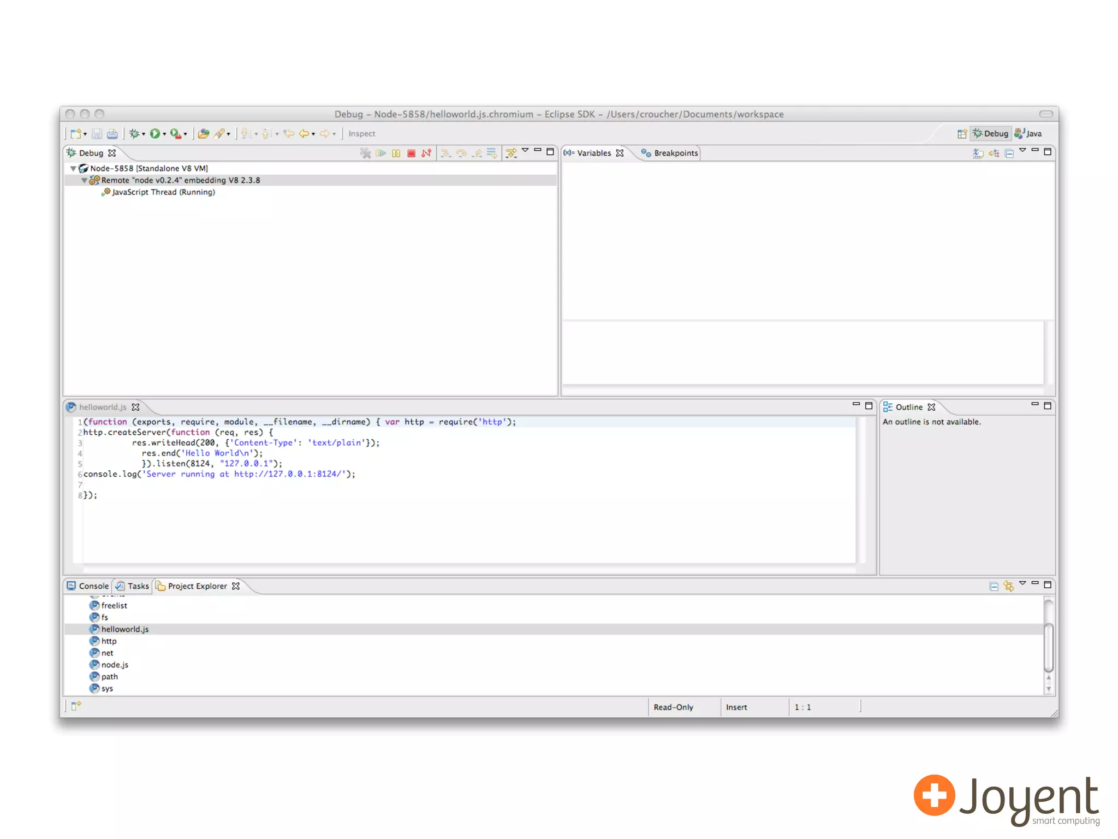Collapse the Node-5858 Standalone V8 VM node

73,169
